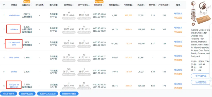This screenshot has height=97, width=212.
Task: Click the competitor count 169,532
Action: [x=141, y=29]
